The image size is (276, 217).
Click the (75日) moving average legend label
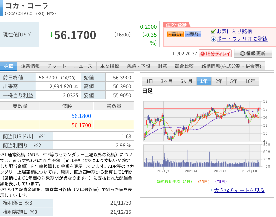pos(221,181)
